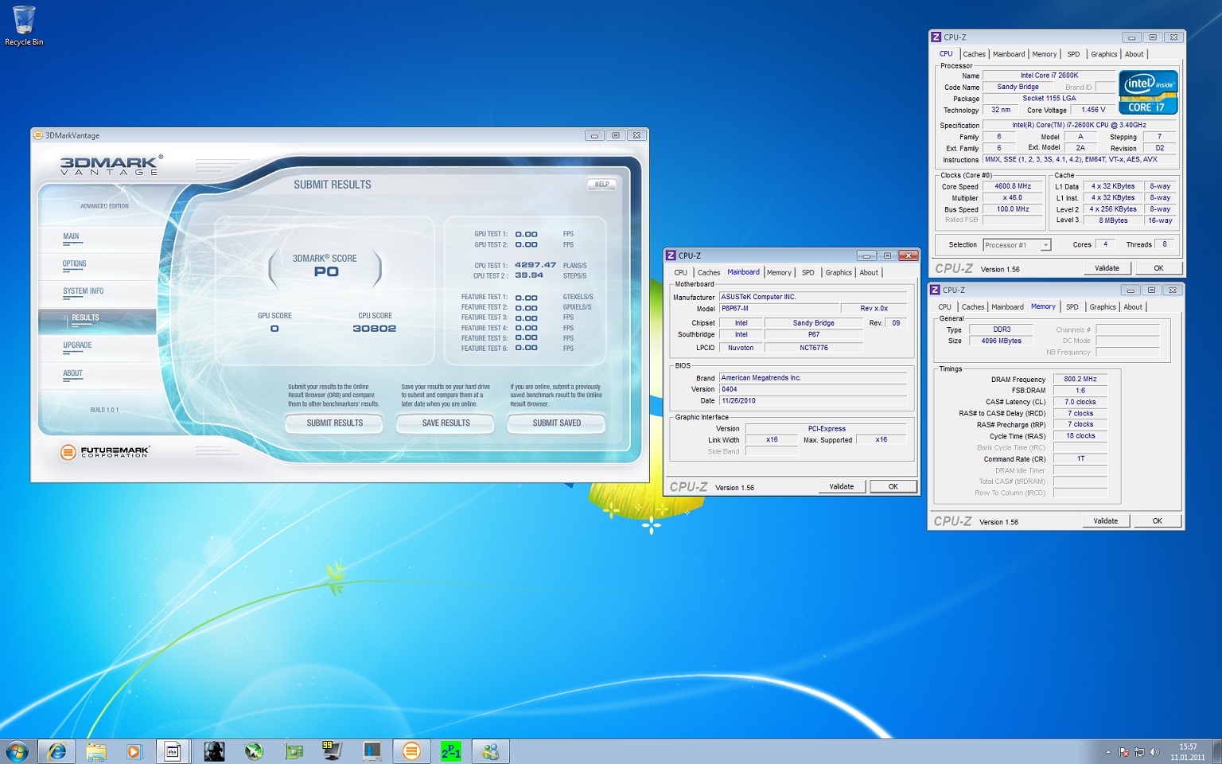Click Validate in the Memory CPU-Z window
The width and height of the screenshot is (1222, 764).
pyautogui.click(x=1105, y=521)
